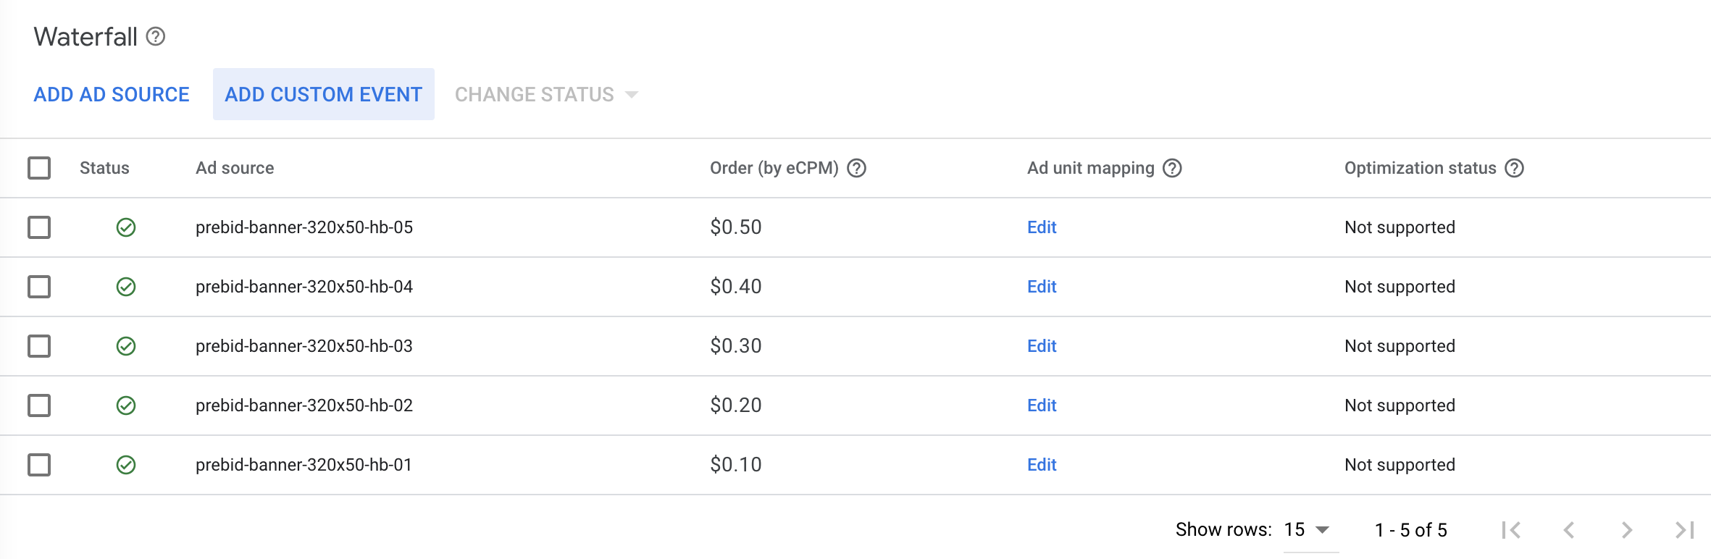1711x559 pixels.
Task: Click the prebid-banner-320x50-hb-05 ad source name
Action: click(x=304, y=227)
